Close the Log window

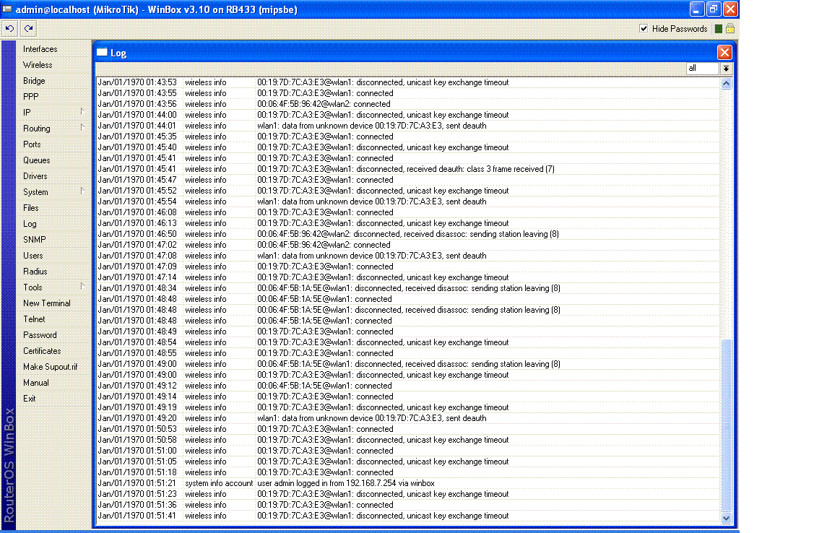point(724,52)
